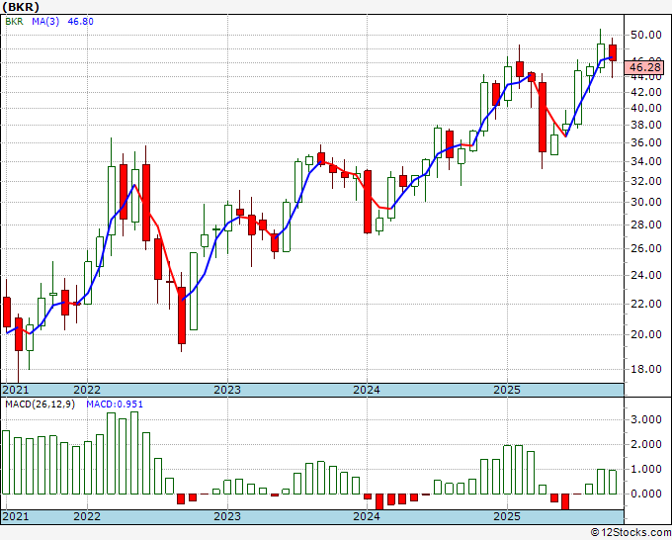This screenshot has width=672, height=540.
Task: Click the 3.000 MACD axis label
Action: coord(646,419)
